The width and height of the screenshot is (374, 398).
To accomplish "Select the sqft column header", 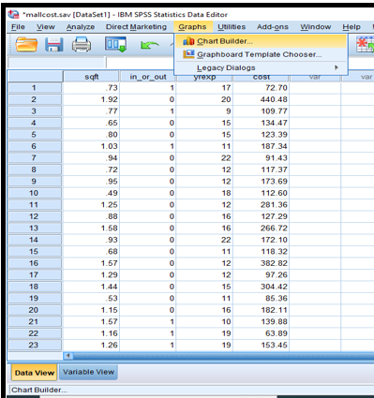I will (91, 77).
